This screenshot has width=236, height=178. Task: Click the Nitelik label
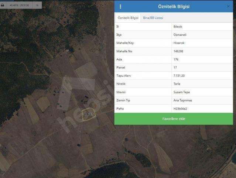[x=121, y=84]
